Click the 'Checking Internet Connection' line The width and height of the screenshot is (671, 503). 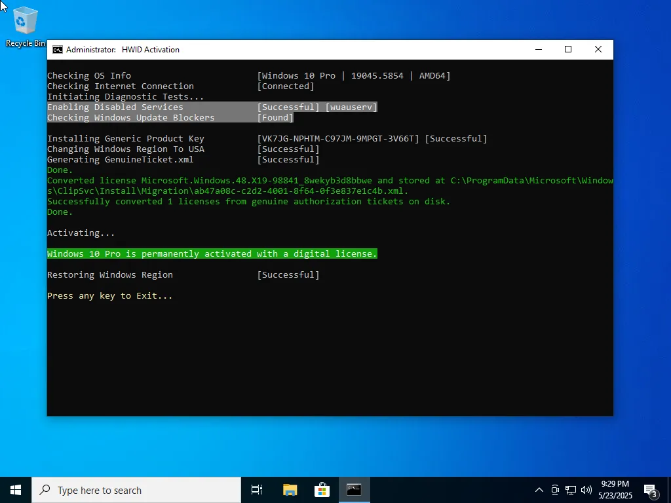[x=121, y=86]
